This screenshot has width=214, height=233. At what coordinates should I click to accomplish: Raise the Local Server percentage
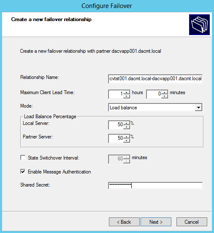pos(127,123)
